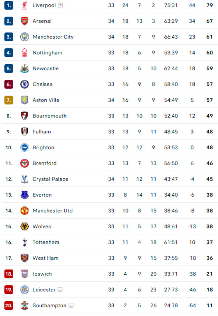Click the Liverpool club crest

(24, 5)
